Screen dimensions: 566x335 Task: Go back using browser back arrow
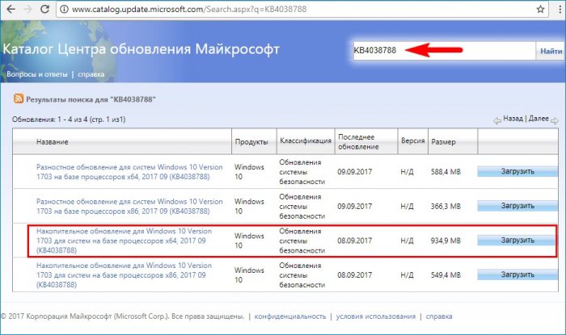(x=11, y=9)
